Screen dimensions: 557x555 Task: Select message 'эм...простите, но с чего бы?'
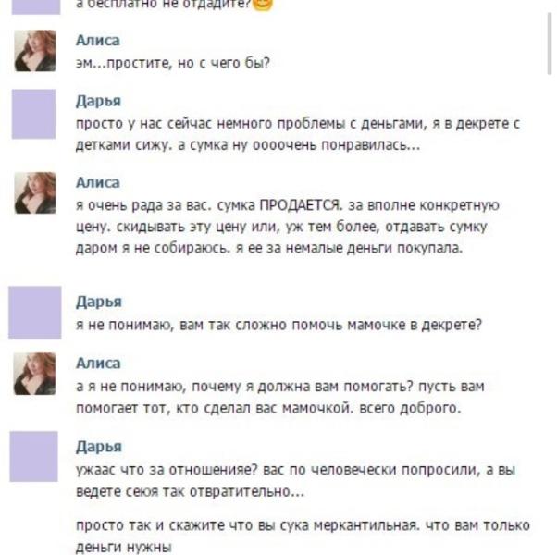[173, 63]
